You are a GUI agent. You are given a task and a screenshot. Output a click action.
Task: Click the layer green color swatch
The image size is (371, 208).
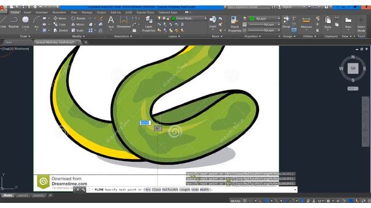tap(174, 18)
